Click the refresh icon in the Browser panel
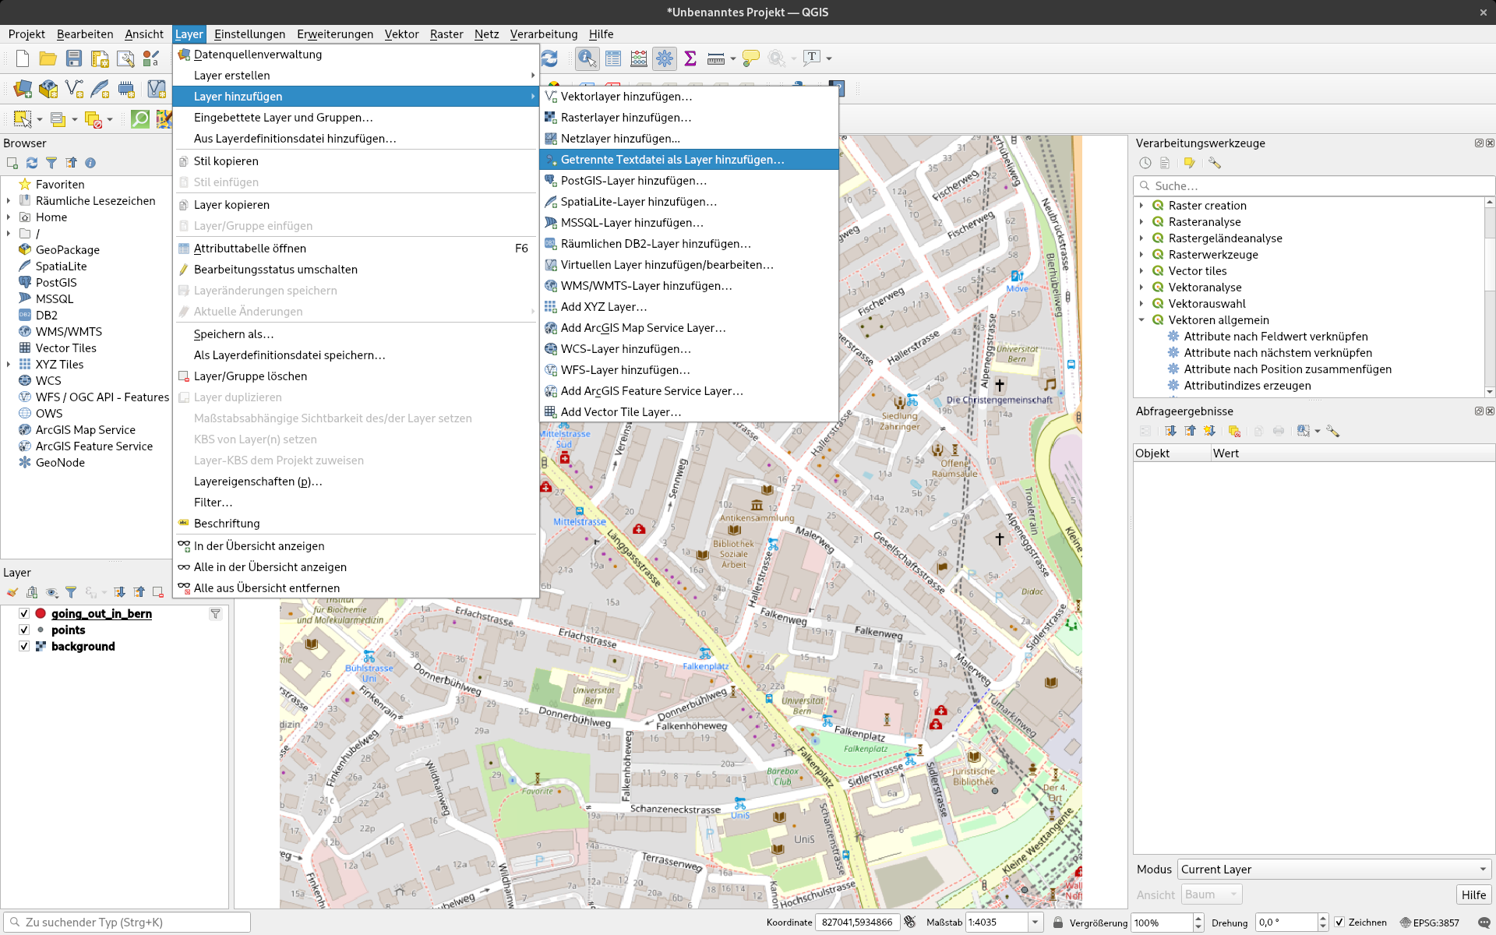This screenshot has height=935, width=1496. [32, 163]
